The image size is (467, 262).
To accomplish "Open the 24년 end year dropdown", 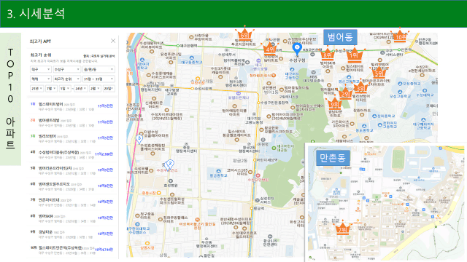I will point(80,89).
